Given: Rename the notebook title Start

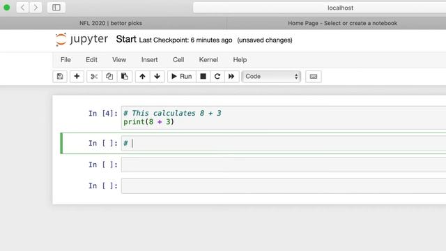Looking at the screenshot, I should click(x=126, y=39).
